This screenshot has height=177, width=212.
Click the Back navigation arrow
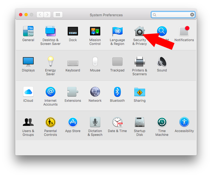click(x=40, y=15)
